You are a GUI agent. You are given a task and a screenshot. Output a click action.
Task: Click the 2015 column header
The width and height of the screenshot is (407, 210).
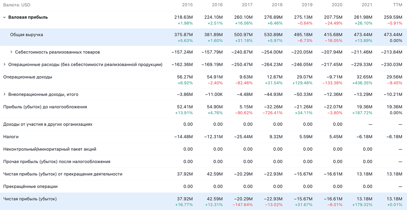(187, 5)
